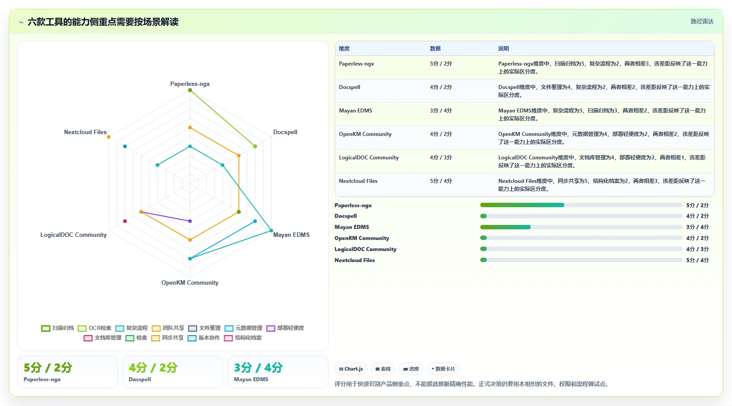Select the Paperless-ngx progress bar
The height and width of the screenshot is (406, 732).
pyautogui.click(x=581, y=205)
